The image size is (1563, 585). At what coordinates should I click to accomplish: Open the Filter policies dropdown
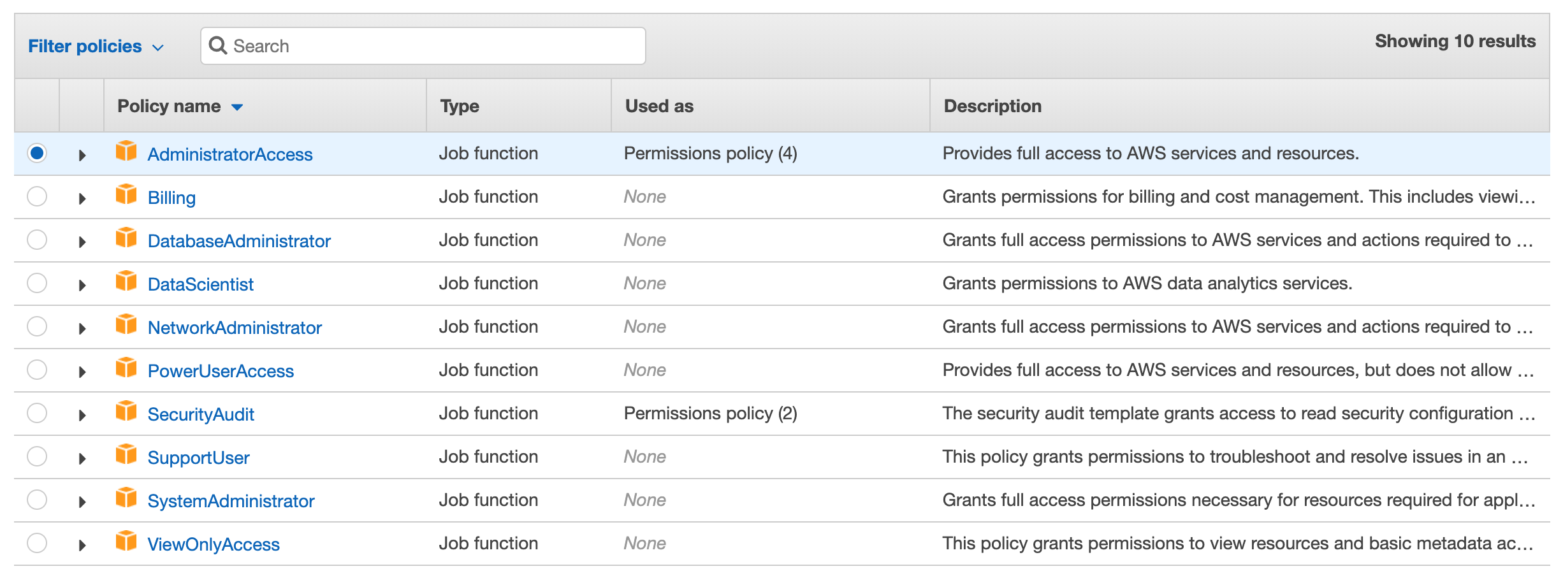(96, 47)
